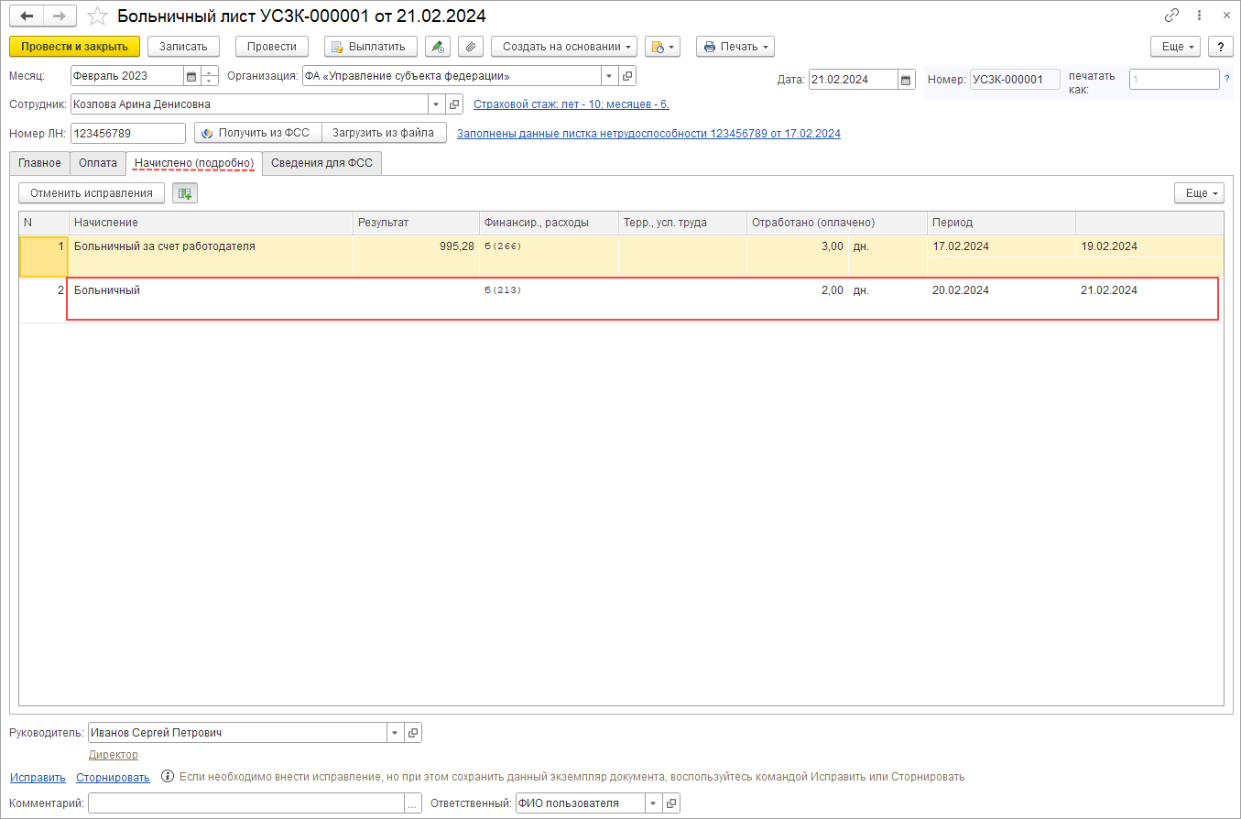Copy the document link via chain icon

point(1171,16)
